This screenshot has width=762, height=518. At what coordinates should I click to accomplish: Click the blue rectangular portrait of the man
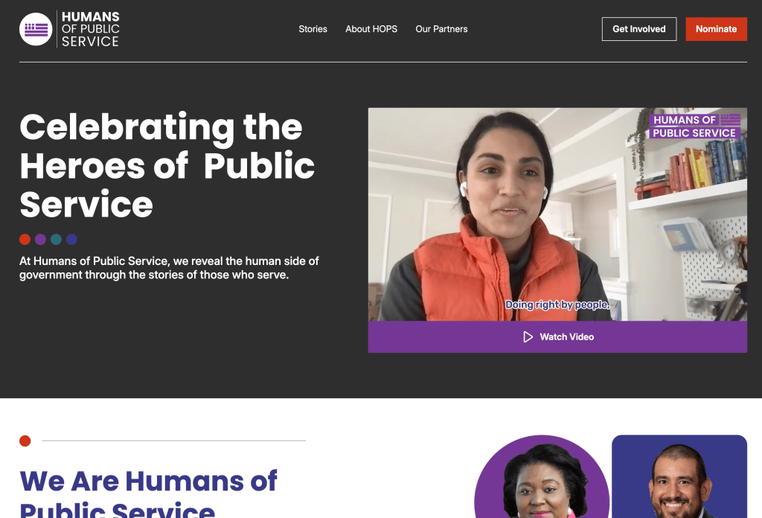(679, 477)
